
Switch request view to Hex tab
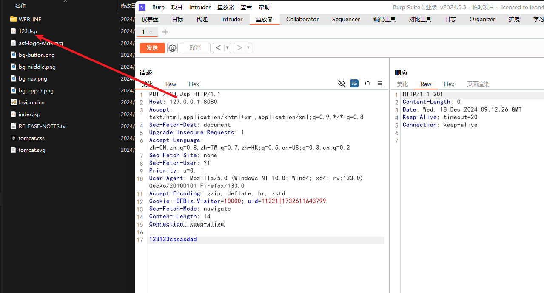[194, 84]
